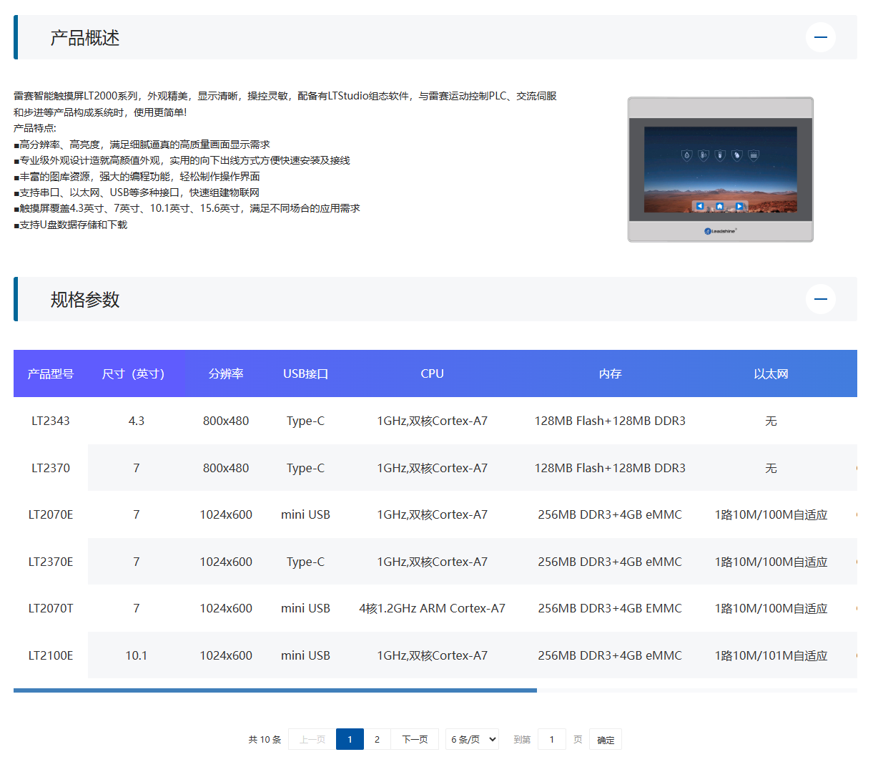
Task: Open the 6条/页 page-size dropdown
Action: pos(472,739)
